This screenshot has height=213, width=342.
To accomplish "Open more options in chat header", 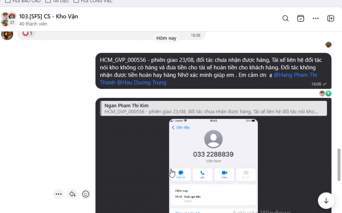I will (x=316, y=18).
